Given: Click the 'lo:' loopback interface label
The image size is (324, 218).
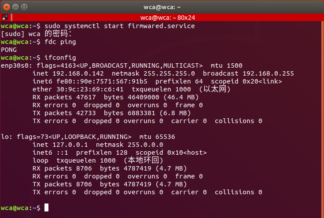Looking at the screenshot, I should click(7, 137).
